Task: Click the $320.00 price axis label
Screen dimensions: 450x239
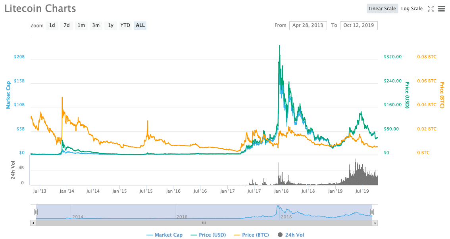Action: pos(392,57)
